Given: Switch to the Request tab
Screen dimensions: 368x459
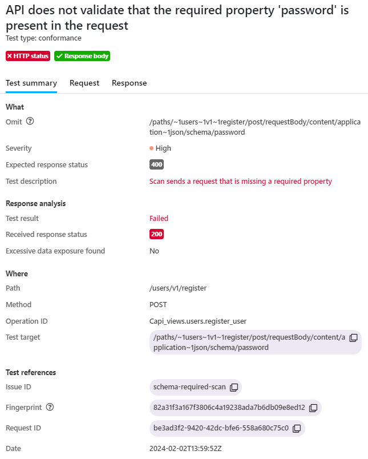Looking at the screenshot, I should click(84, 83).
